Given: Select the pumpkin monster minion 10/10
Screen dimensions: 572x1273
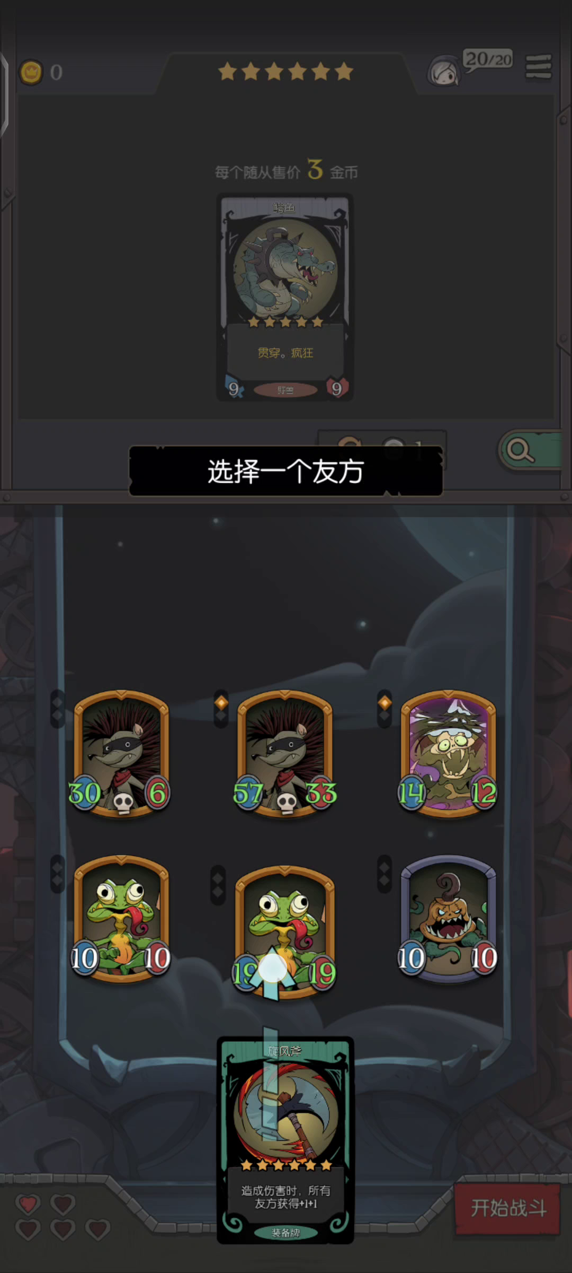Looking at the screenshot, I should [449, 919].
